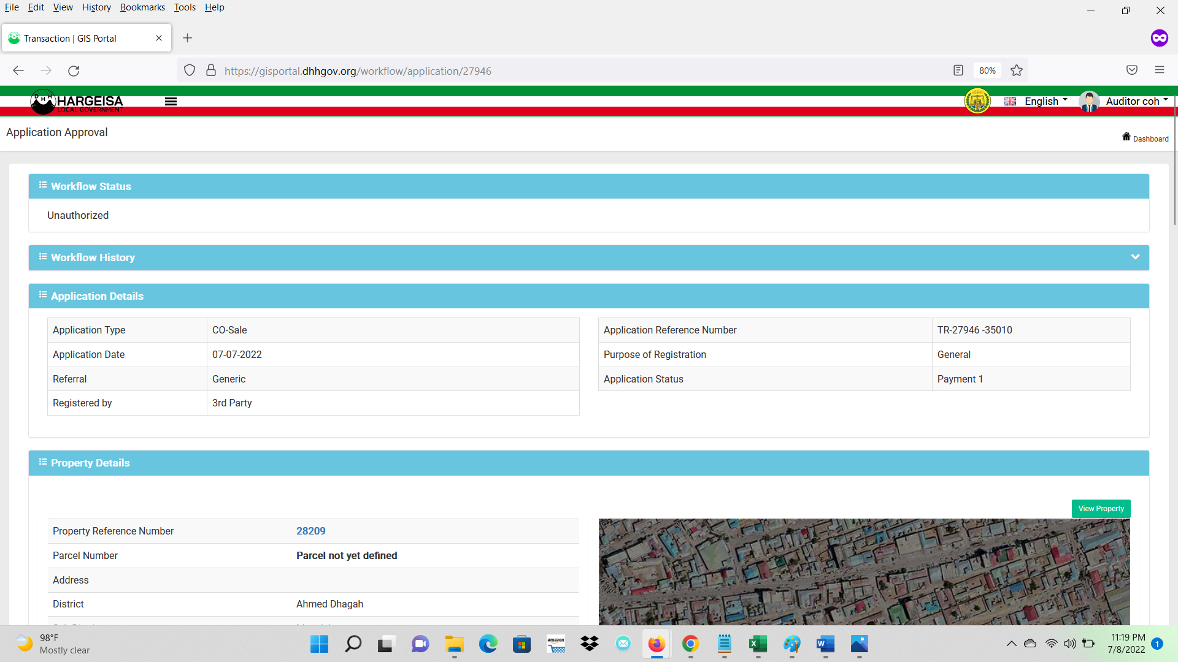The image size is (1178, 662).
Task: Click the Ahmed Dhagah district value
Action: pyautogui.click(x=329, y=604)
